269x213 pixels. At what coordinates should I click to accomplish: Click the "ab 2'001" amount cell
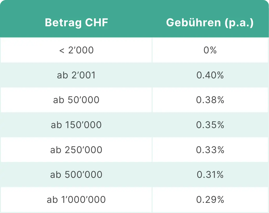(x=76, y=75)
